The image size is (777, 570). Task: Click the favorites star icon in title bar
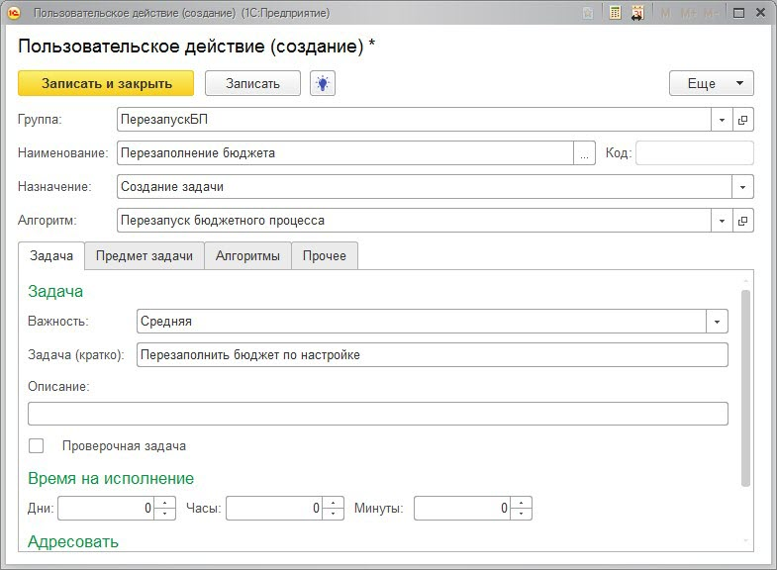pos(590,14)
